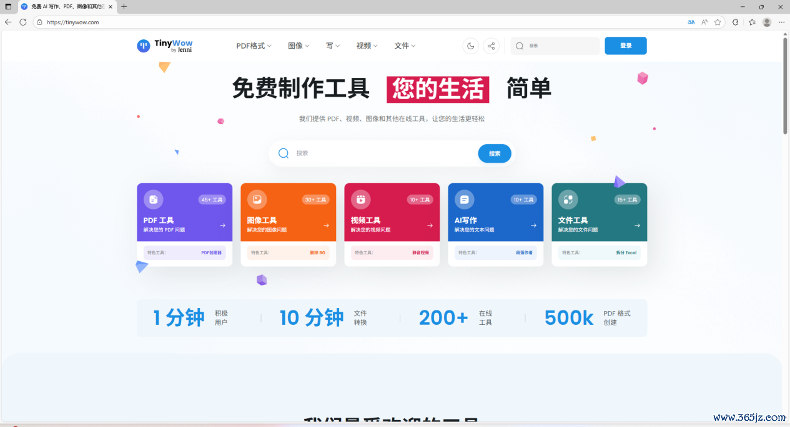Image resolution: width=790 pixels, height=427 pixels.
Task: Expand the 图像 dropdown menu
Action: click(299, 46)
